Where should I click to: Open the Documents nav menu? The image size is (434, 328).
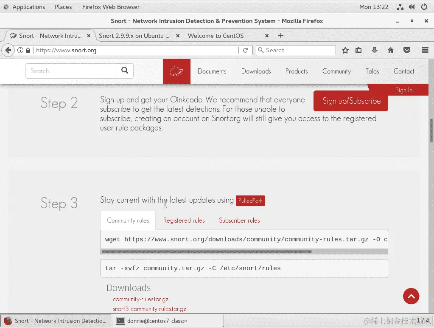(212, 71)
